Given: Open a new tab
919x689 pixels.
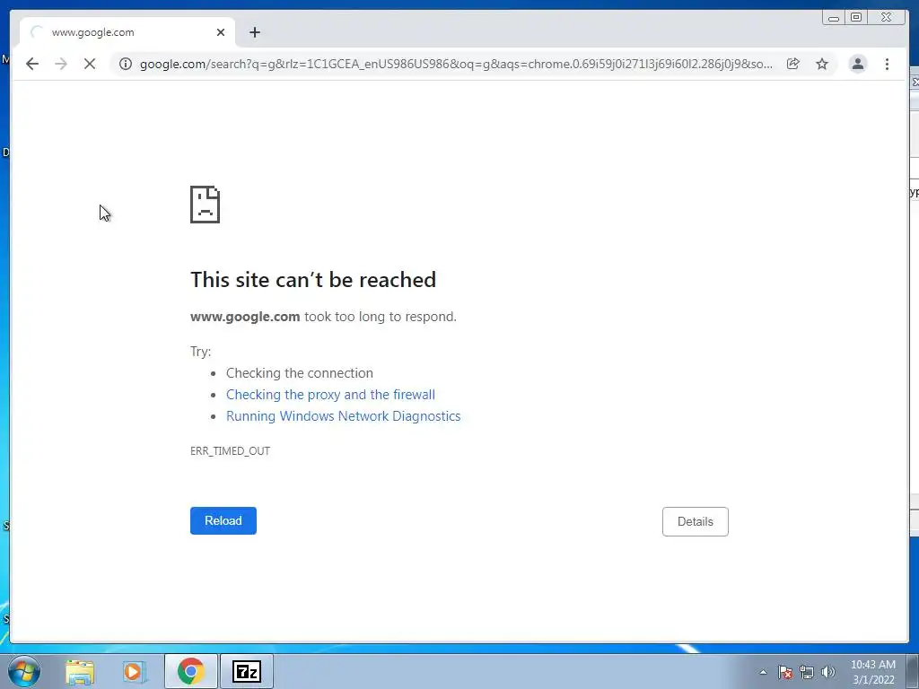Looking at the screenshot, I should 254,32.
